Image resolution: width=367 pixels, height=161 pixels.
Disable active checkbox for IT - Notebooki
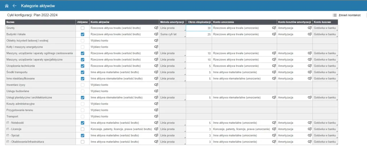tap(83, 123)
